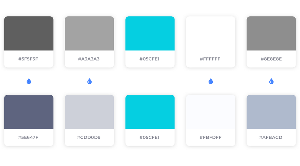
Task: Select the bottom cyan #05CFE1 swatch
Action: click(150, 112)
